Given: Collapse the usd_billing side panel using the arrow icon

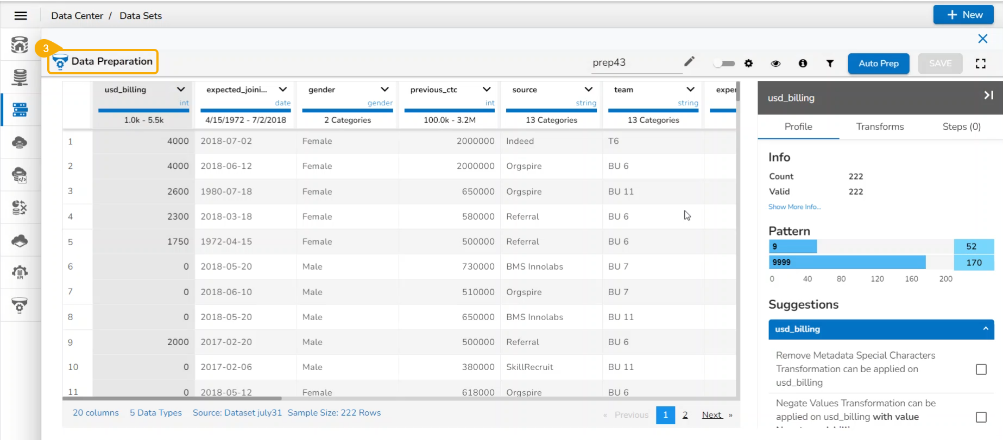Looking at the screenshot, I should (988, 95).
